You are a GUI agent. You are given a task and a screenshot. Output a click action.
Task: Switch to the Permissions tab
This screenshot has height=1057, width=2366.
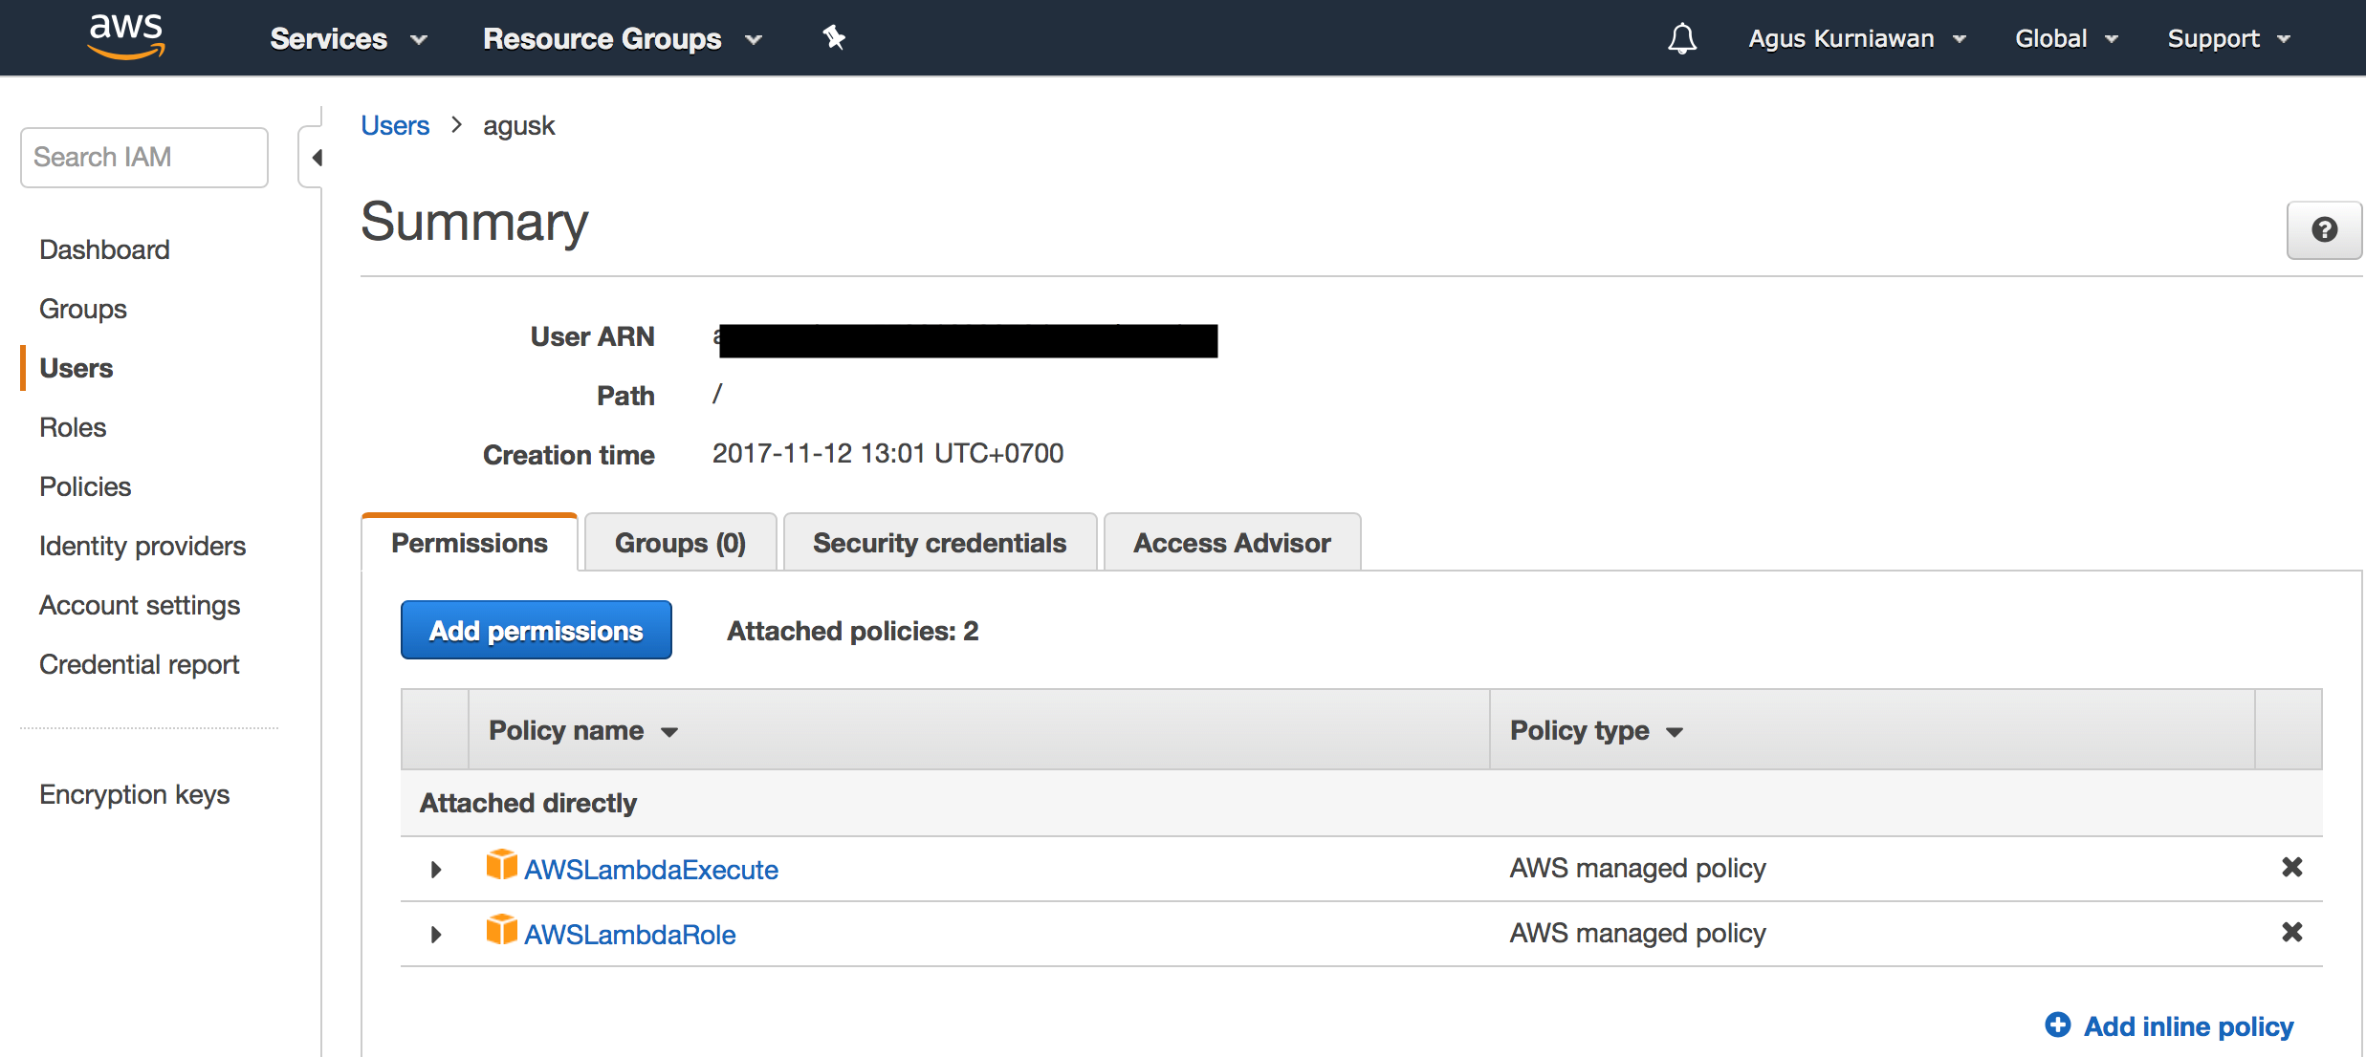coord(470,543)
